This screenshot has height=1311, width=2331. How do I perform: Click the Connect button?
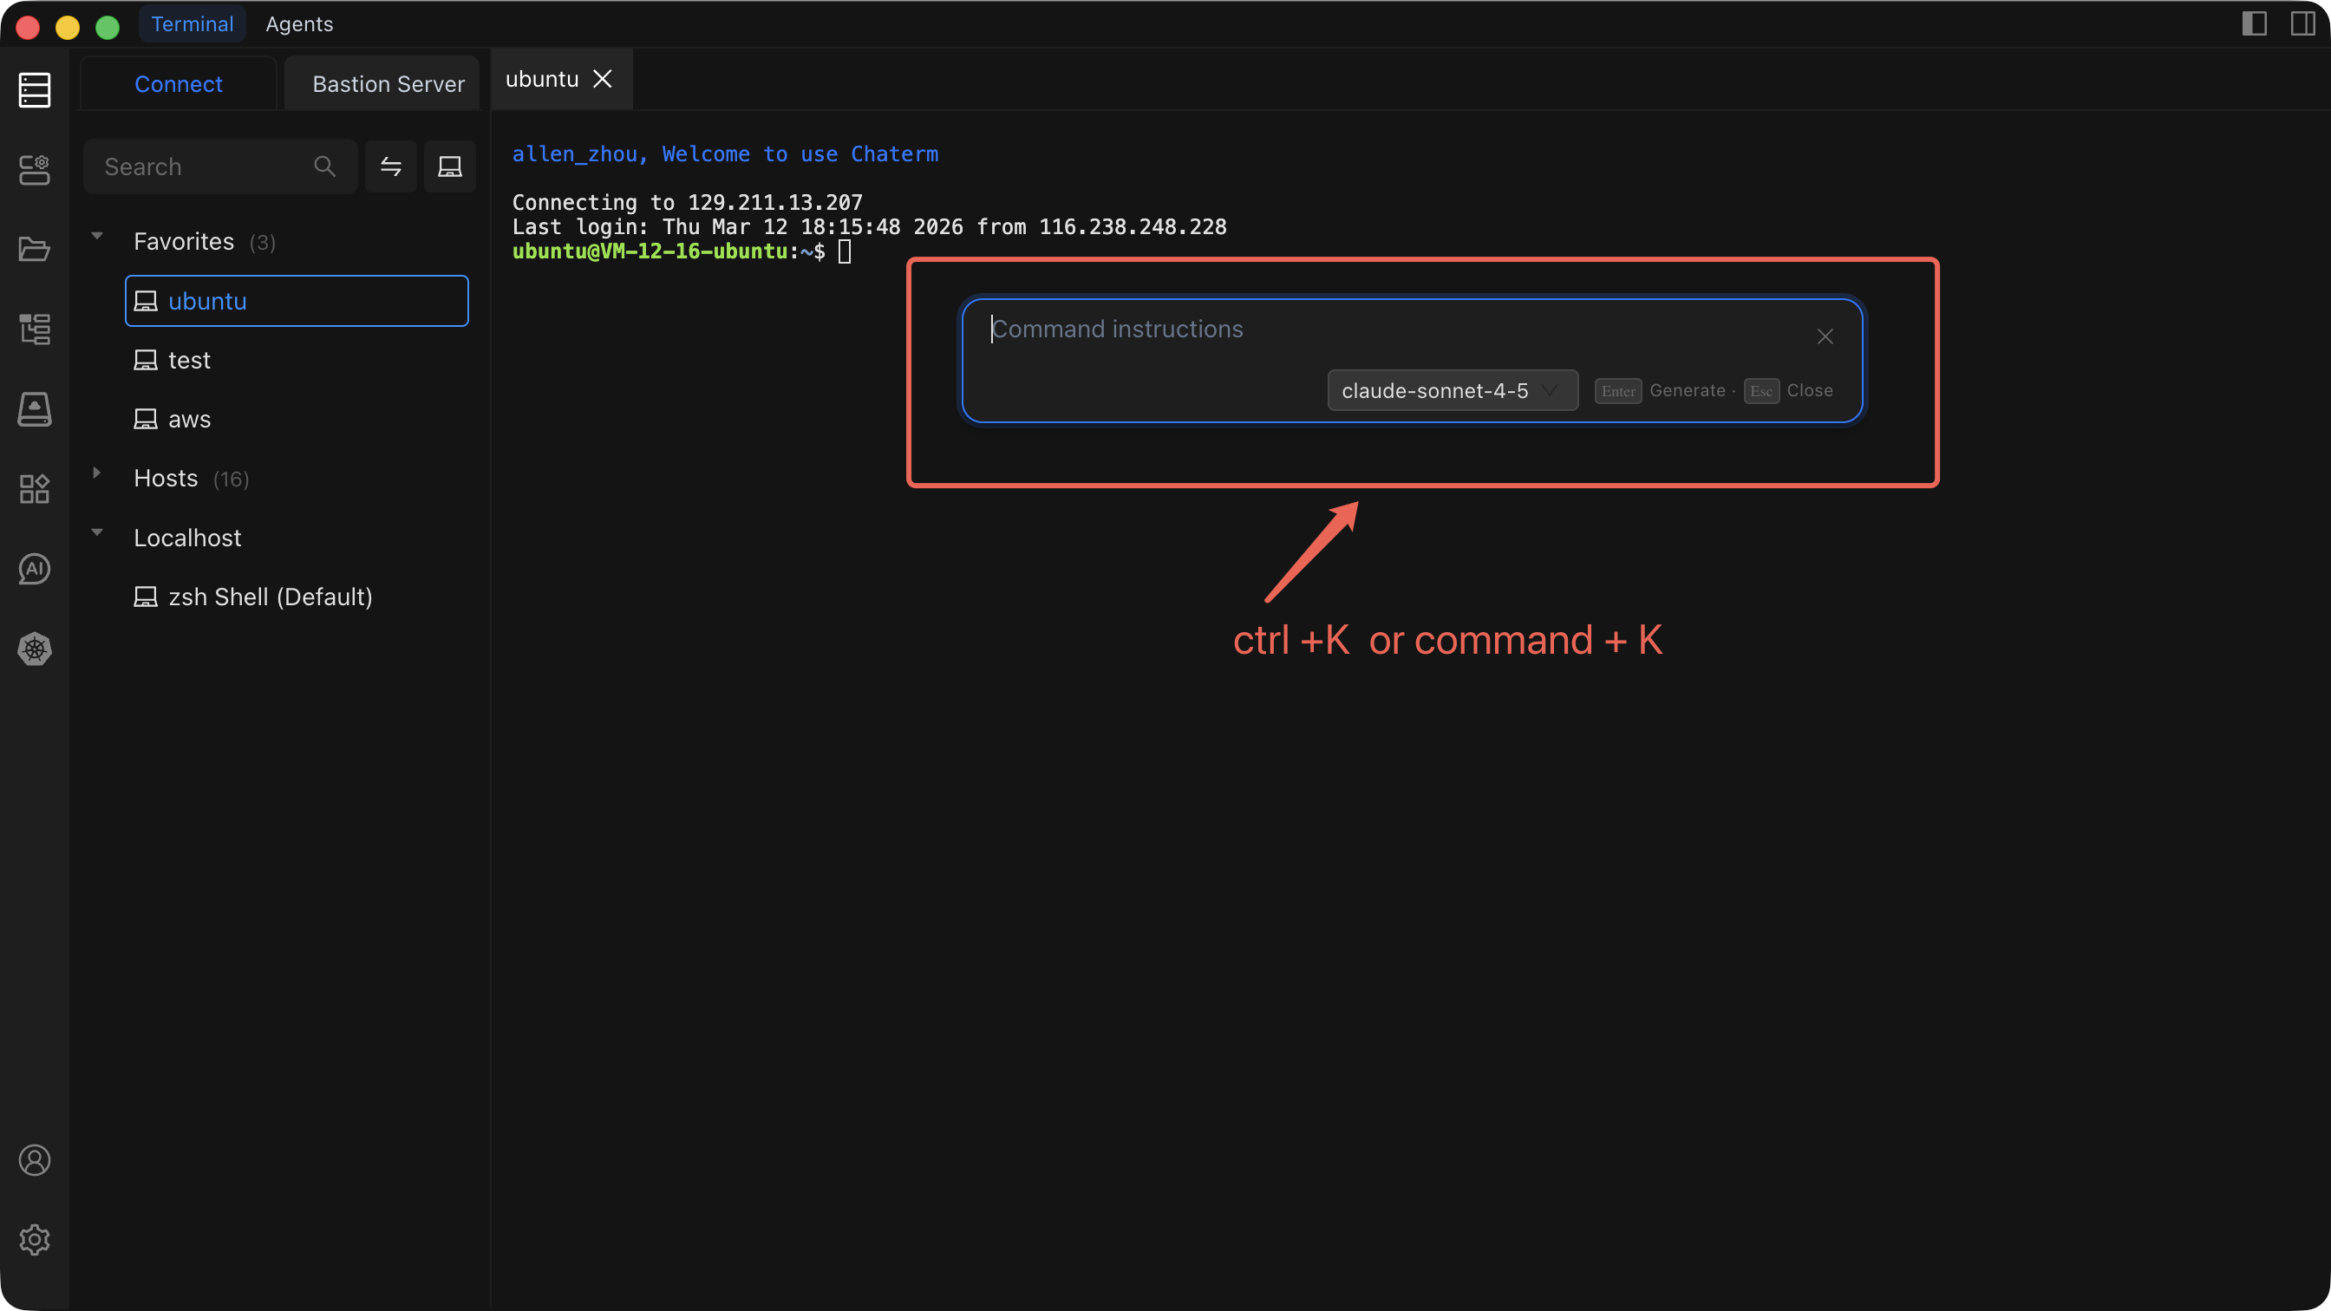[179, 84]
